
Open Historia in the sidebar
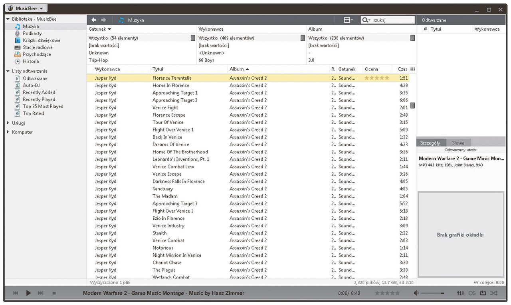[x=31, y=61]
